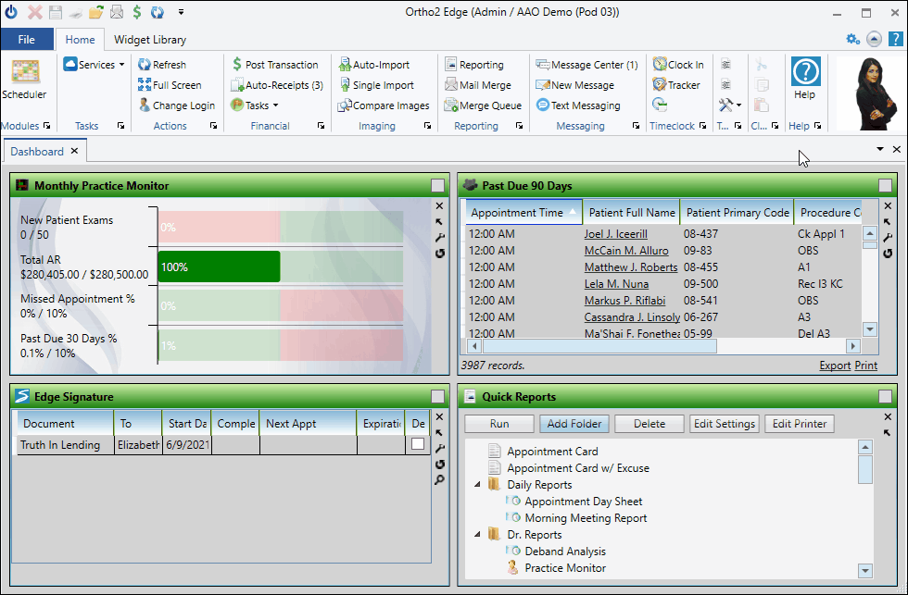Screen dimensions: 908x595
Task: Toggle the Past Due 90 Days checkbox
Action: coord(885,186)
